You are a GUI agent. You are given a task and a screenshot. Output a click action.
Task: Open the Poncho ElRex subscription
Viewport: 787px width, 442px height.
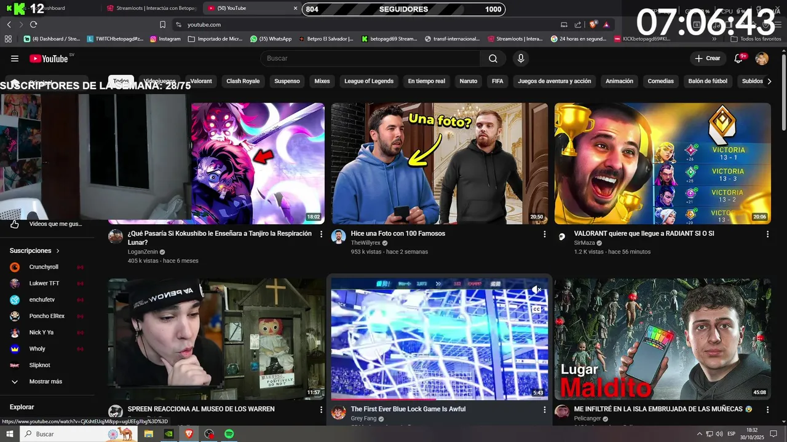pos(45,316)
